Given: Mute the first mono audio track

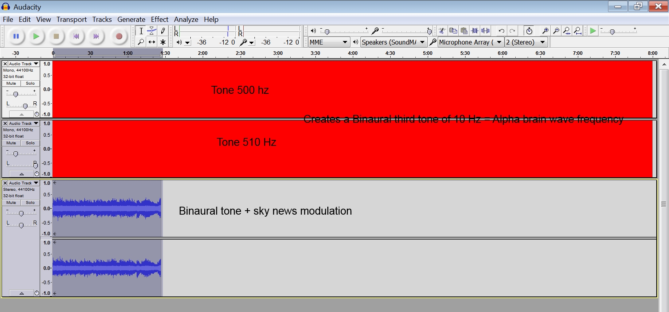Looking at the screenshot, I should 11,83.
